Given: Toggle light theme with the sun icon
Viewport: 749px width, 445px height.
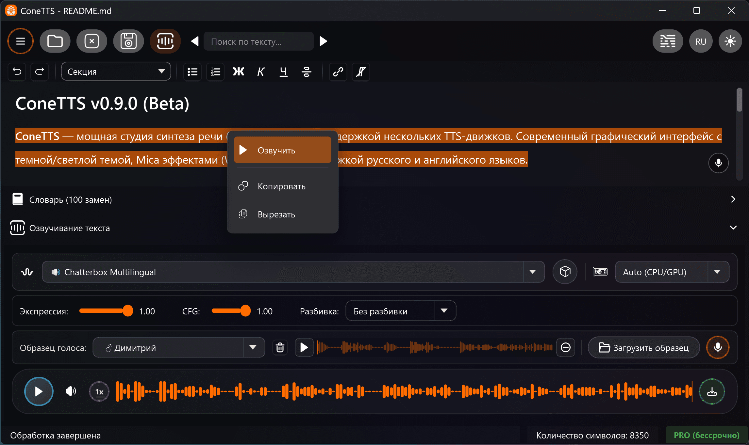Looking at the screenshot, I should point(730,41).
